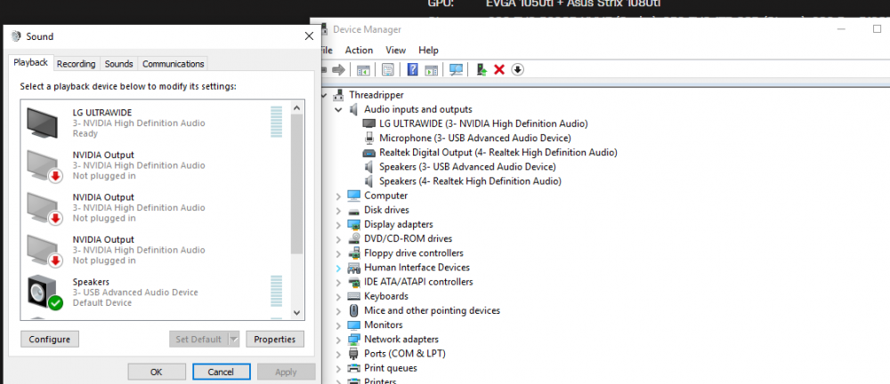Close the Sound dialog
The image size is (890, 384).
coord(310,36)
